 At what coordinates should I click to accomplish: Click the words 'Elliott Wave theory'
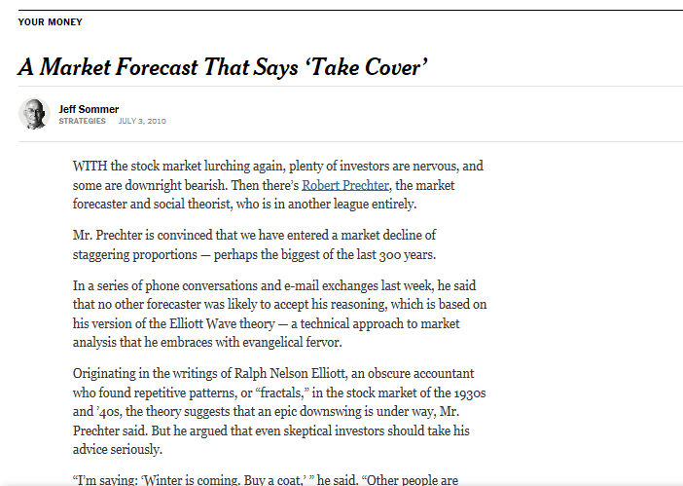pos(222,324)
